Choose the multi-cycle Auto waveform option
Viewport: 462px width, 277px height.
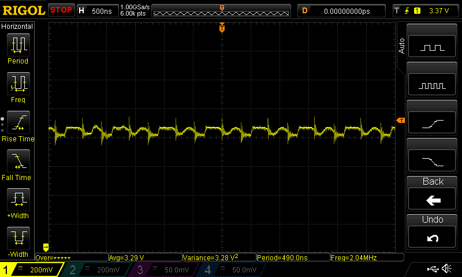[x=432, y=85]
